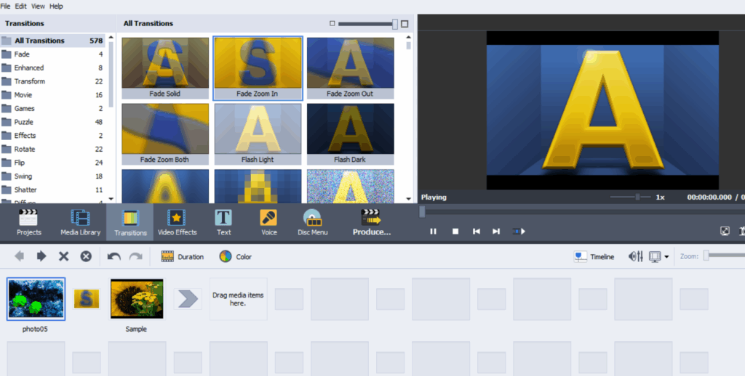Select the Sample clip in storyboard

tap(137, 299)
